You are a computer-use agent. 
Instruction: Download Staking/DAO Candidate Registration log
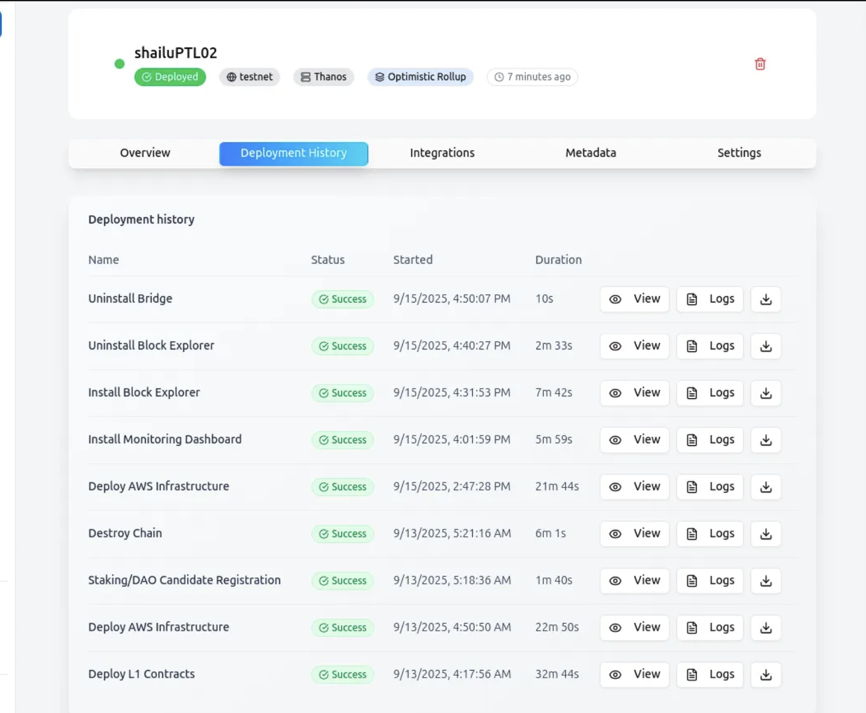[x=766, y=581]
